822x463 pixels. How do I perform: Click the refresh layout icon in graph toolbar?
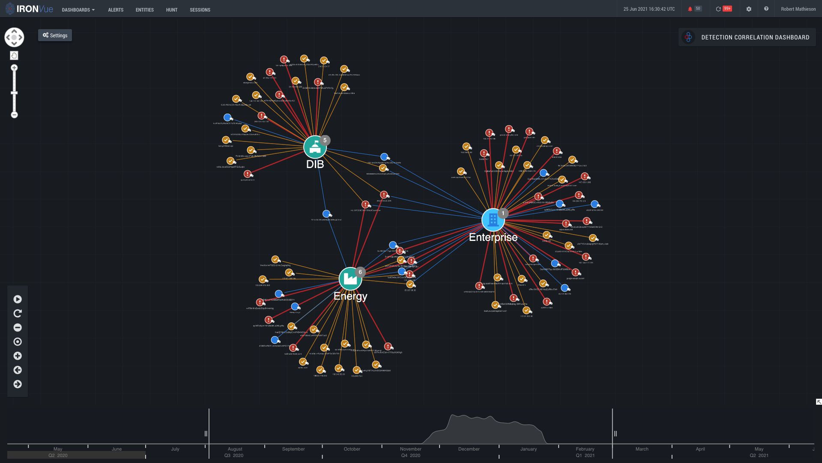17,313
